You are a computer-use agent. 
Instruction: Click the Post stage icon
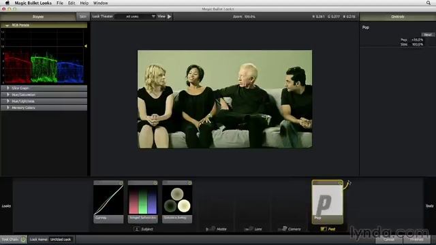click(324, 229)
